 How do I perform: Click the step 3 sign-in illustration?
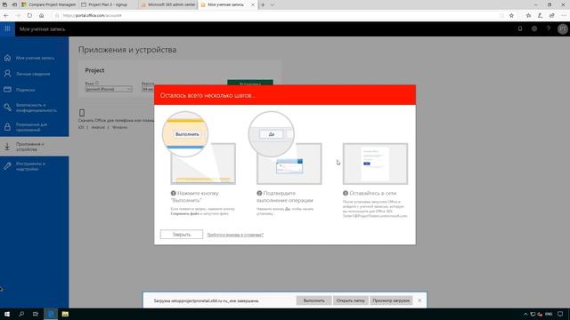tap(375, 164)
